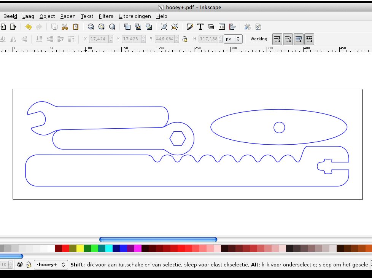Screen dimensions: 372x279
Task: Pick the magenta palette swatch
Action: tap(138, 249)
